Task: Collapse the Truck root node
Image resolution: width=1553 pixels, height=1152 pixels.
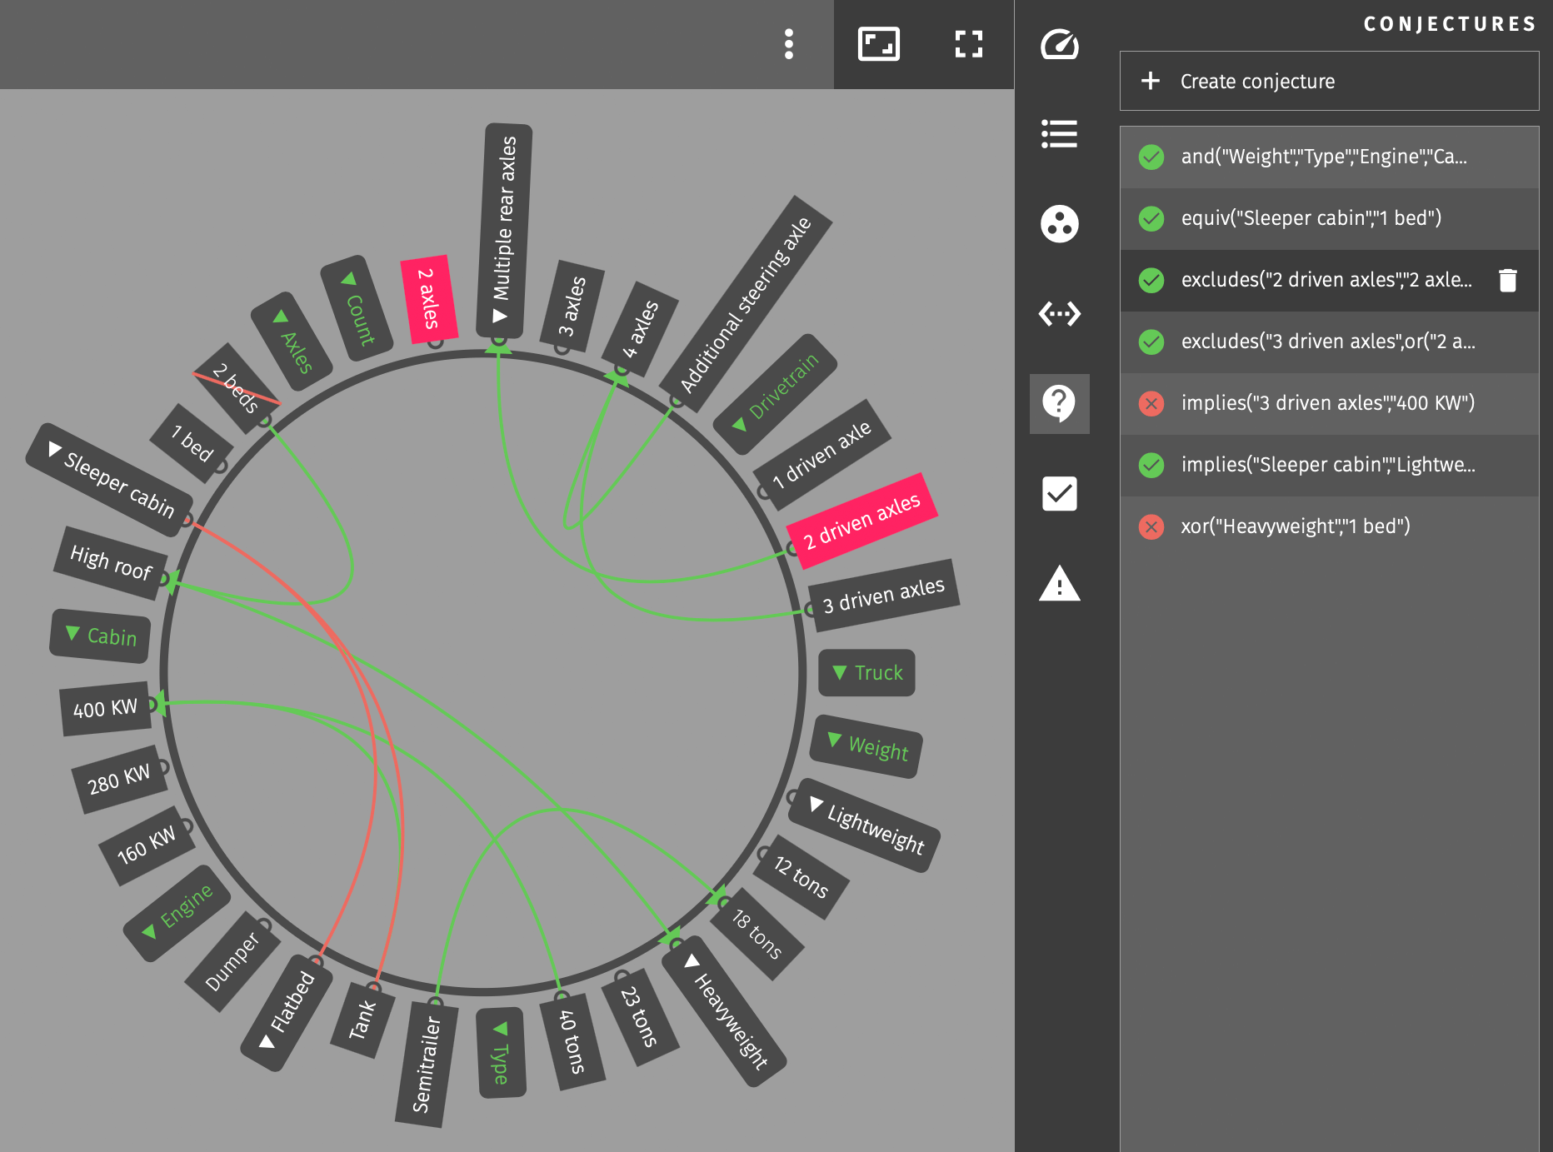Action: click(866, 673)
